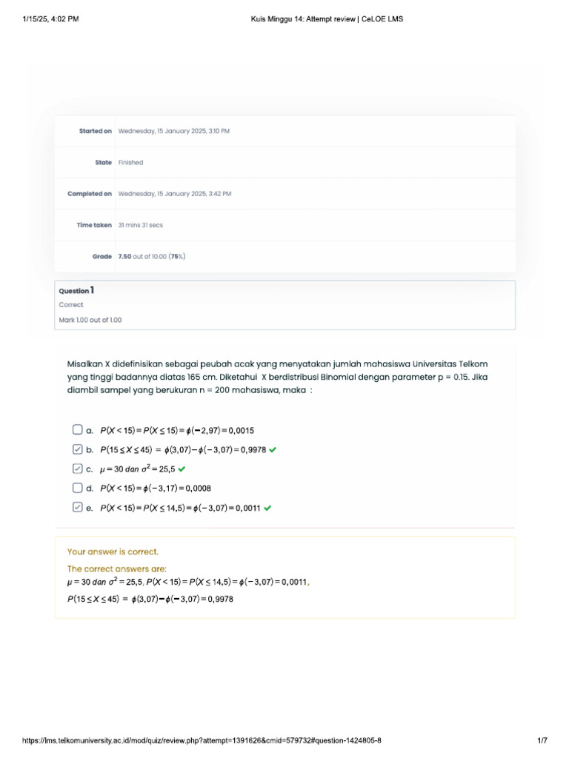This screenshot has height=758, width=569.
Task: Tick the checkbox for option d
Action: click(78, 488)
